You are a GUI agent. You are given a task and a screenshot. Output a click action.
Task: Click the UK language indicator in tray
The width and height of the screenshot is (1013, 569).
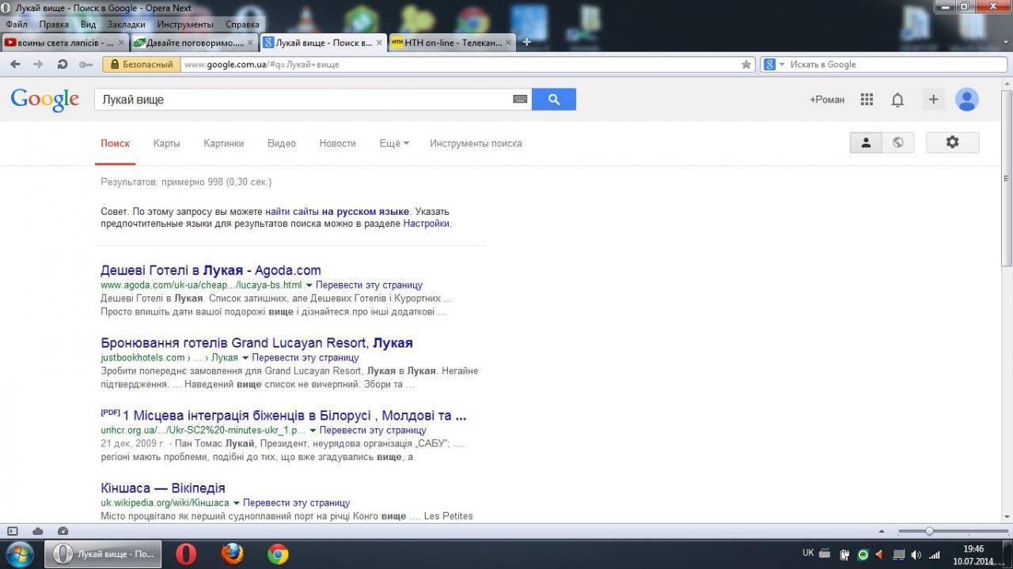tap(808, 553)
